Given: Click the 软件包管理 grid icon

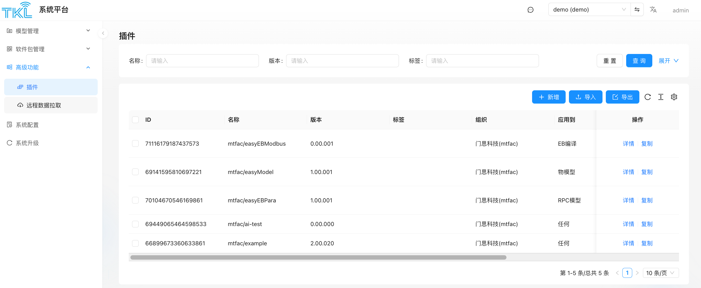Looking at the screenshot, I should pos(10,49).
